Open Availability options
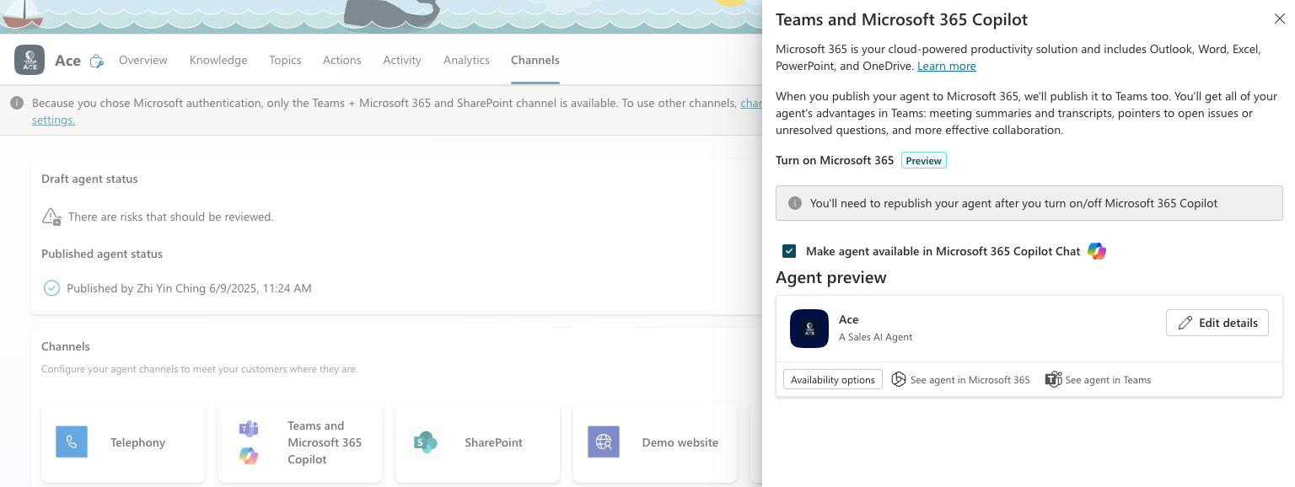The height and width of the screenshot is (487, 1295). tap(833, 379)
